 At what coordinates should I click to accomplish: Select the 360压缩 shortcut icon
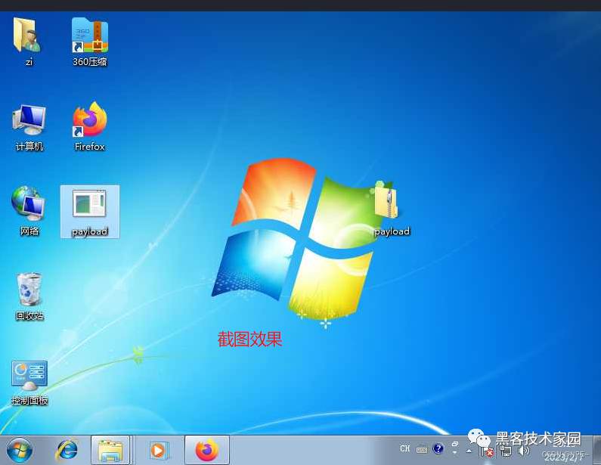[x=90, y=42]
